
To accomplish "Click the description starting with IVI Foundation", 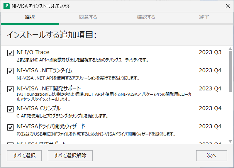I will coord(104,97).
